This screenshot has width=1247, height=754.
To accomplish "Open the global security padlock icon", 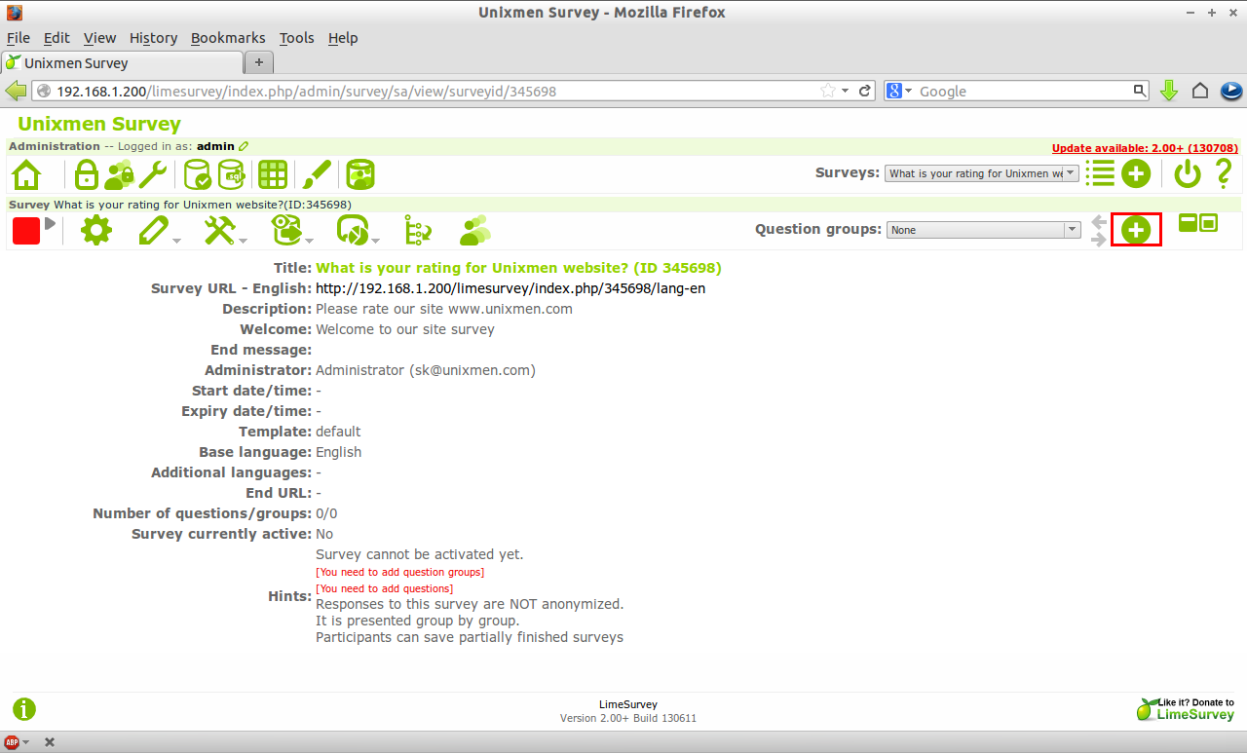I will (x=87, y=175).
